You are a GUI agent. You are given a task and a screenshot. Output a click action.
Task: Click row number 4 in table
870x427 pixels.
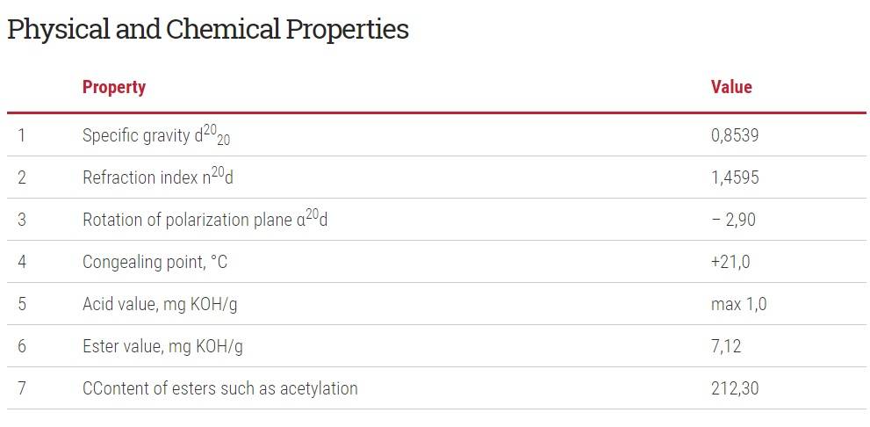coord(22,262)
